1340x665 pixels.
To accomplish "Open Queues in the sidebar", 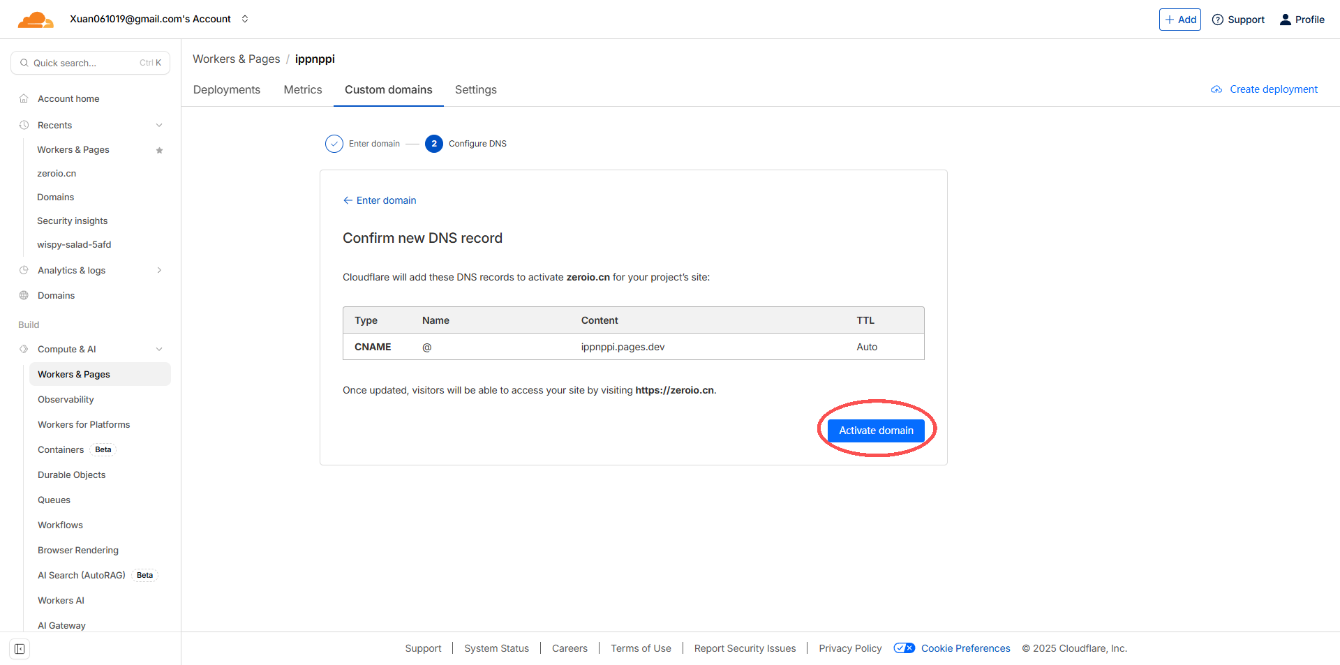I will coord(54,500).
